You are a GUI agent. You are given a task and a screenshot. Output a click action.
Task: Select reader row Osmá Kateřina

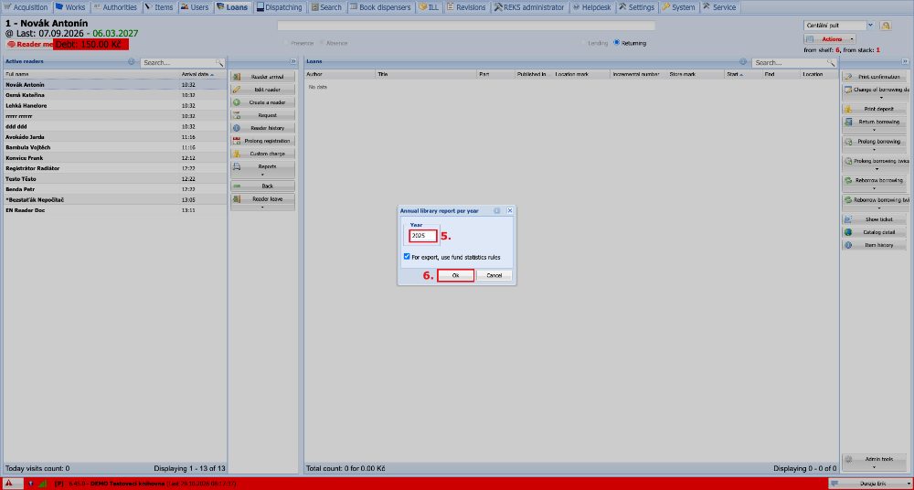pos(114,95)
